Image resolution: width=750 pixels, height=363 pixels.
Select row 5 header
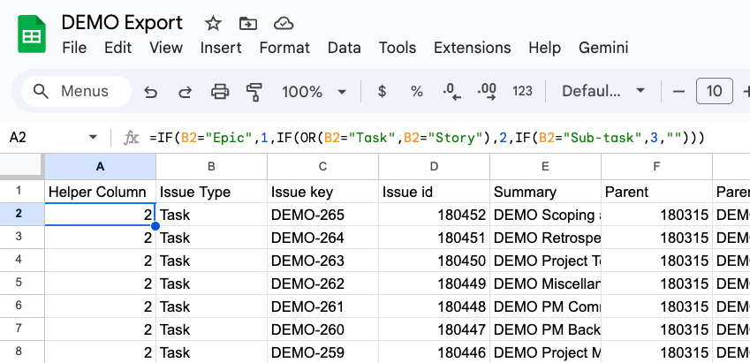pyautogui.click(x=22, y=284)
